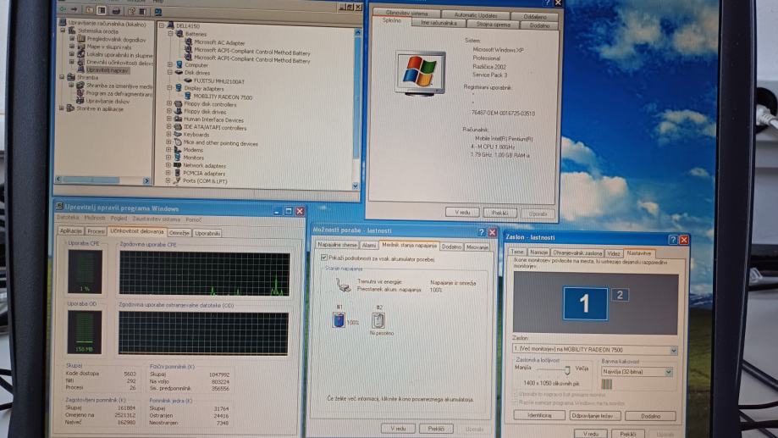Click the help question-mark in Možnosti porabe window
This screenshot has width=778, height=438.
(481, 232)
